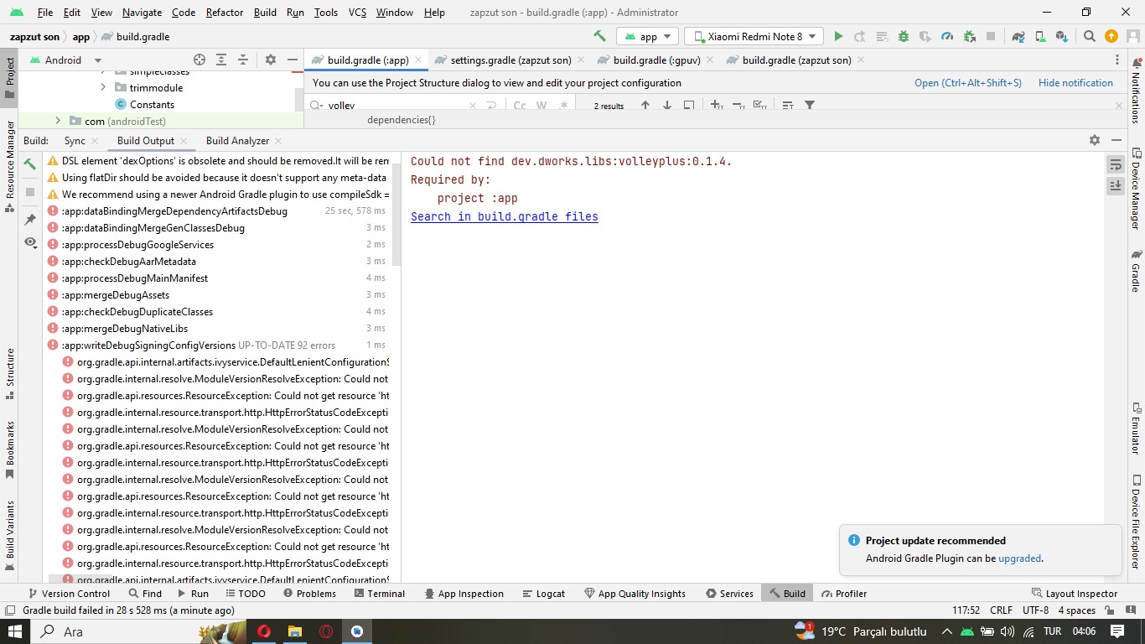
Task: Open the Android project view dropdown
Action: pos(65,60)
